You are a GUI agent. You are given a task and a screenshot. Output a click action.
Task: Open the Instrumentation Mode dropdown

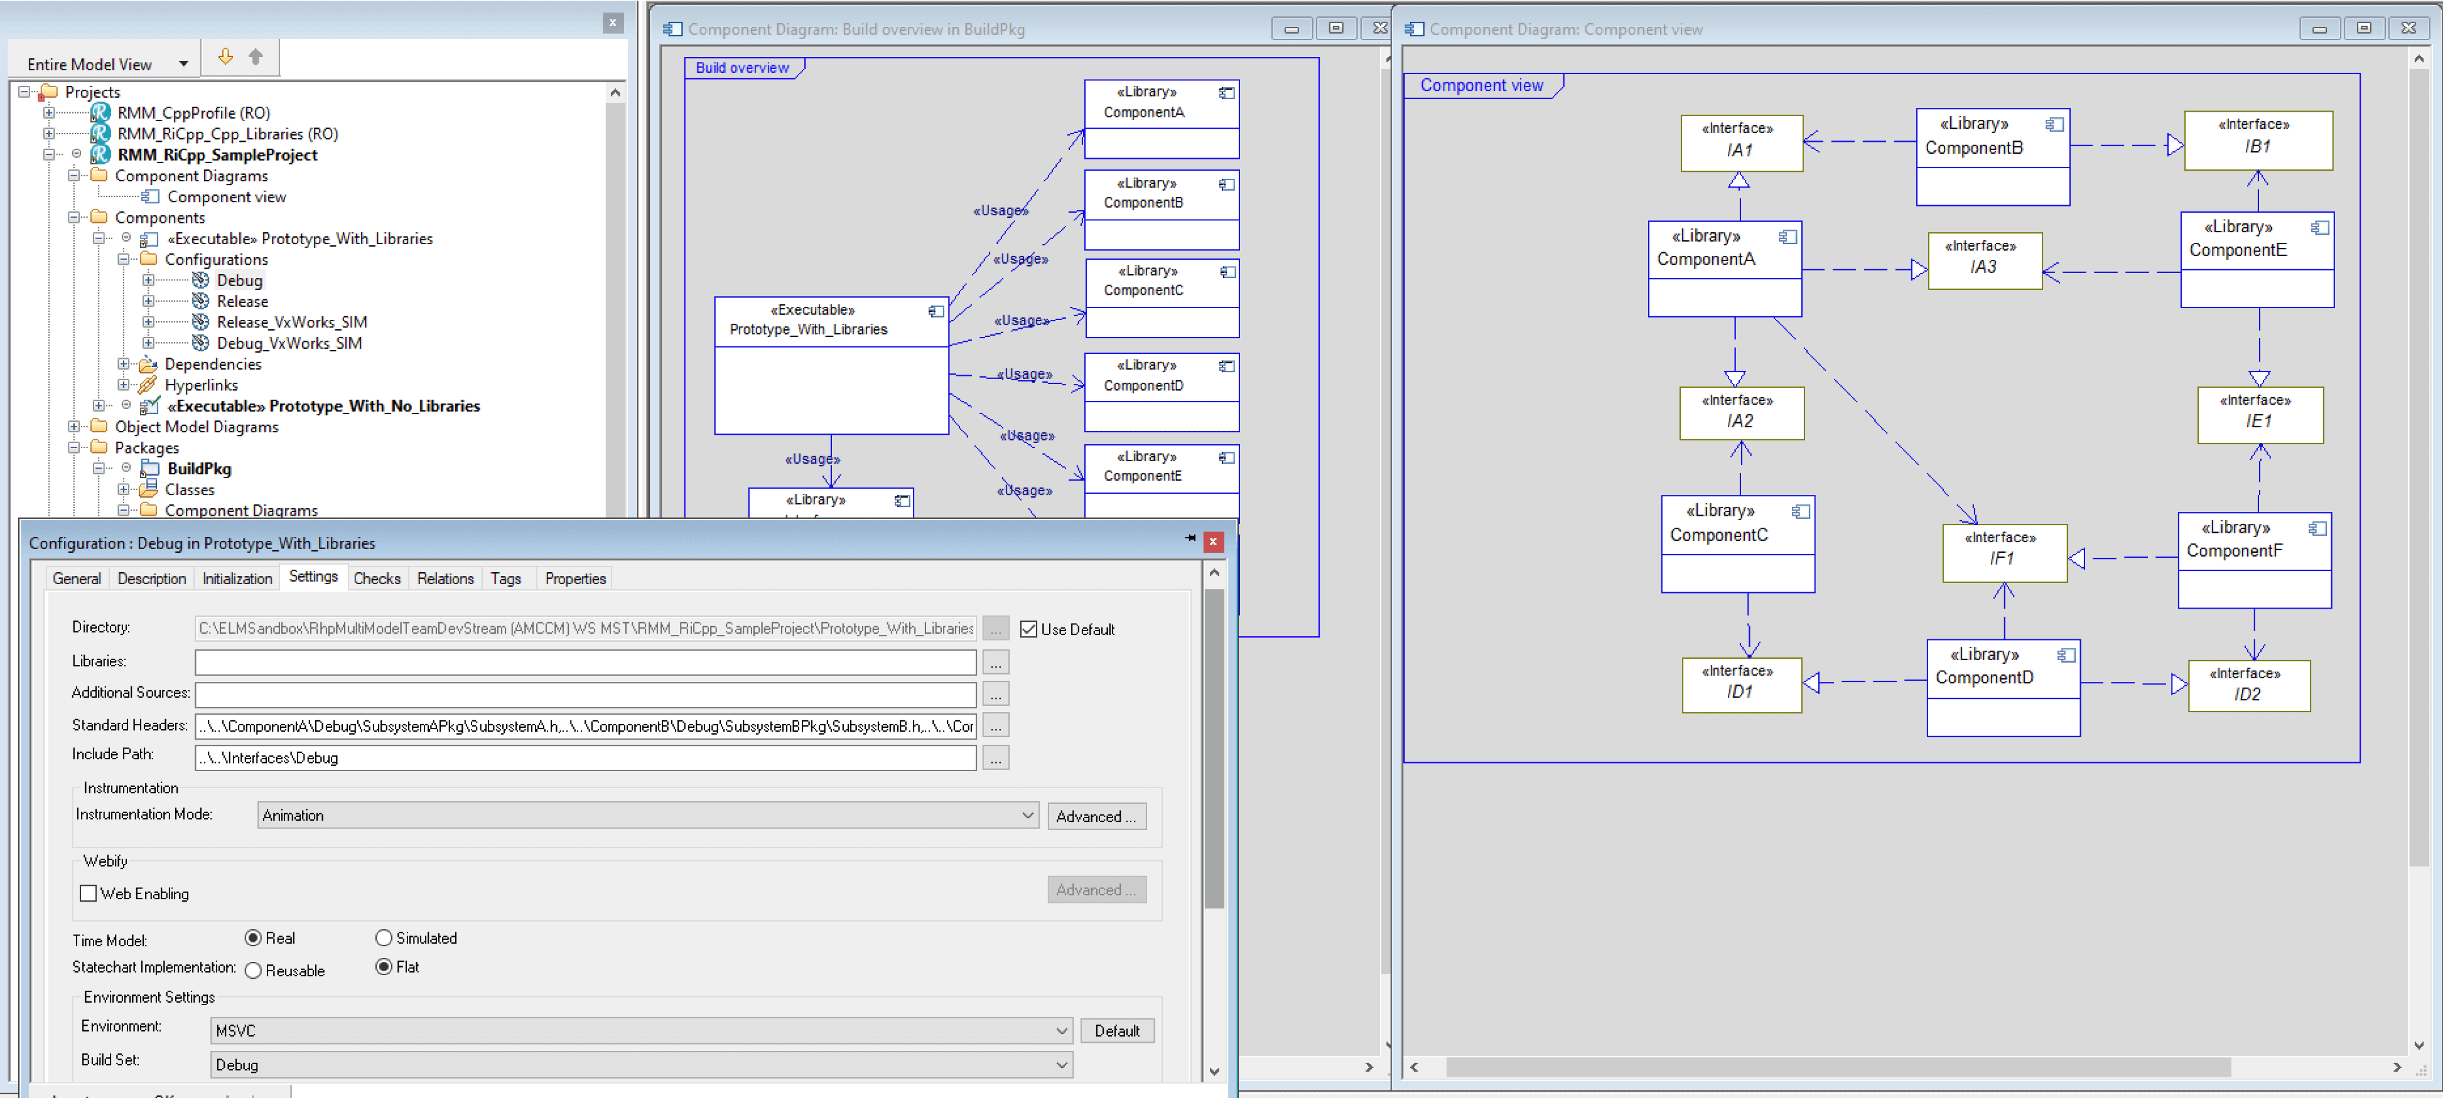click(1027, 816)
